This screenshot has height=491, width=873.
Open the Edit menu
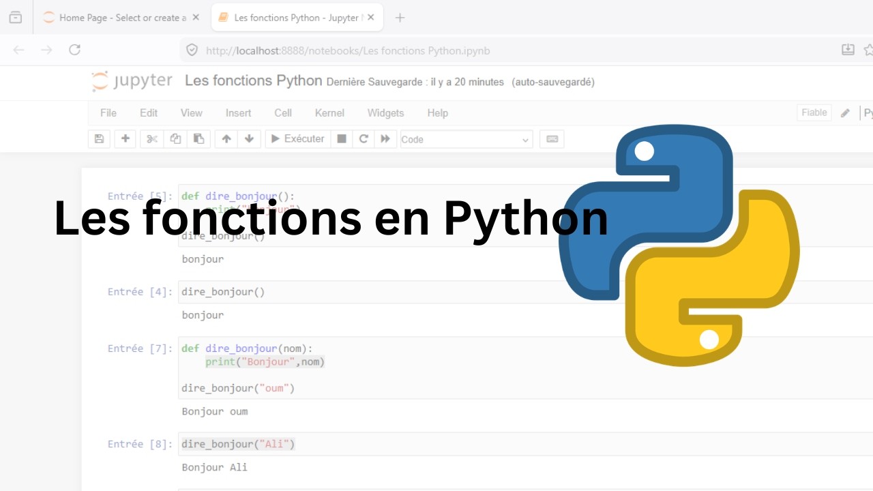(x=149, y=113)
